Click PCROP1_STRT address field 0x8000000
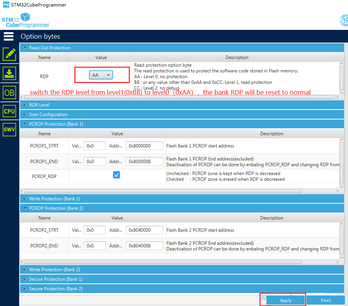 pyautogui.click(x=144, y=146)
